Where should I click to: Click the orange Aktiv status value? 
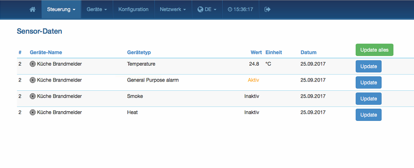click(x=253, y=80)
